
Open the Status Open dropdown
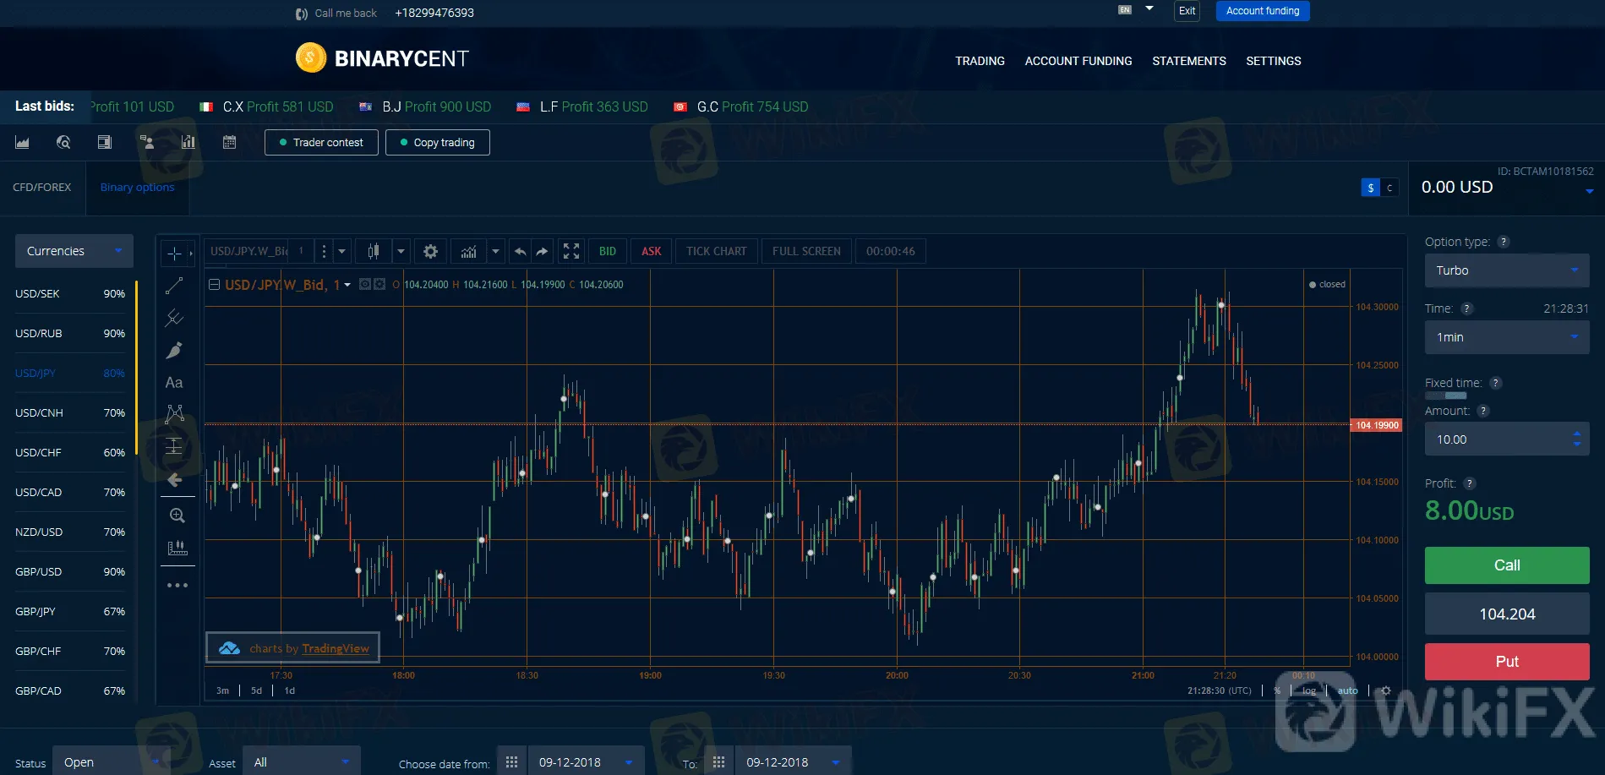[112, 761]
